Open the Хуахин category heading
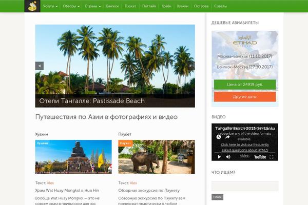 pyautogui.click(x=42, y=134)
